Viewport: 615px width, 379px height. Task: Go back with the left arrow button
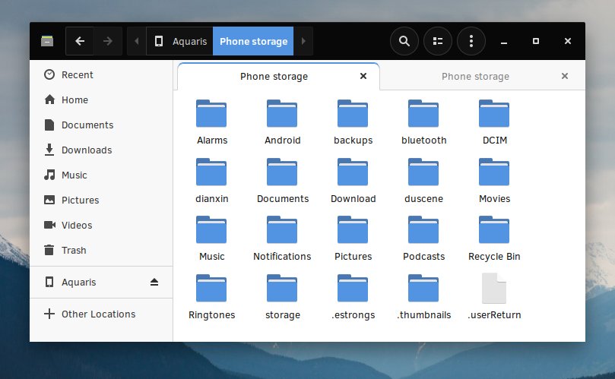(x=80, y=41)
